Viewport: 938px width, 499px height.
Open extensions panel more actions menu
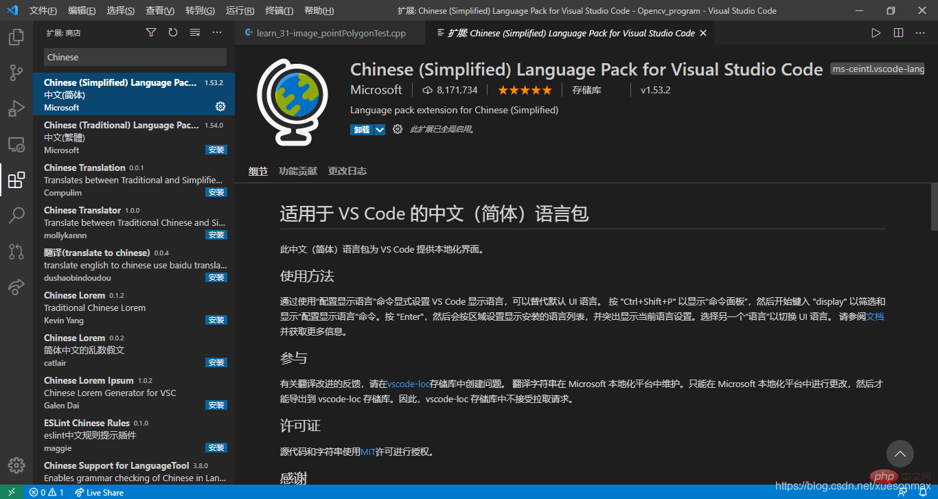click(x=217, y=32)
